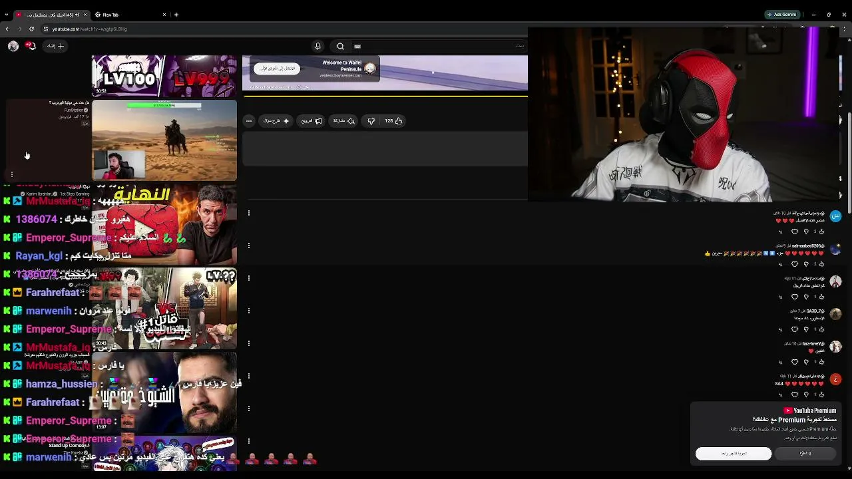Image resolution: width=852 pixels, height=479 pixels.
Task: Heart the lara-loveV comment
Action: (794, 362)
